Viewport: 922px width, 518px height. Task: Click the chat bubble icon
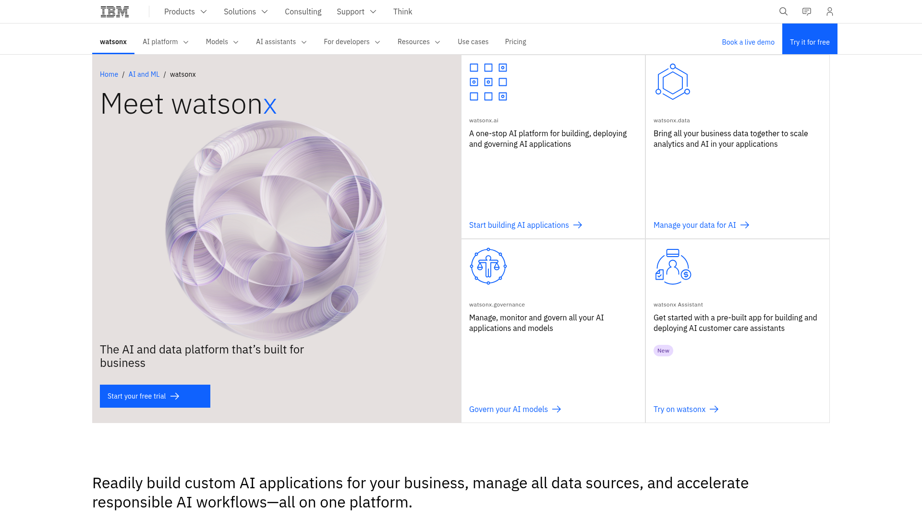806,11
